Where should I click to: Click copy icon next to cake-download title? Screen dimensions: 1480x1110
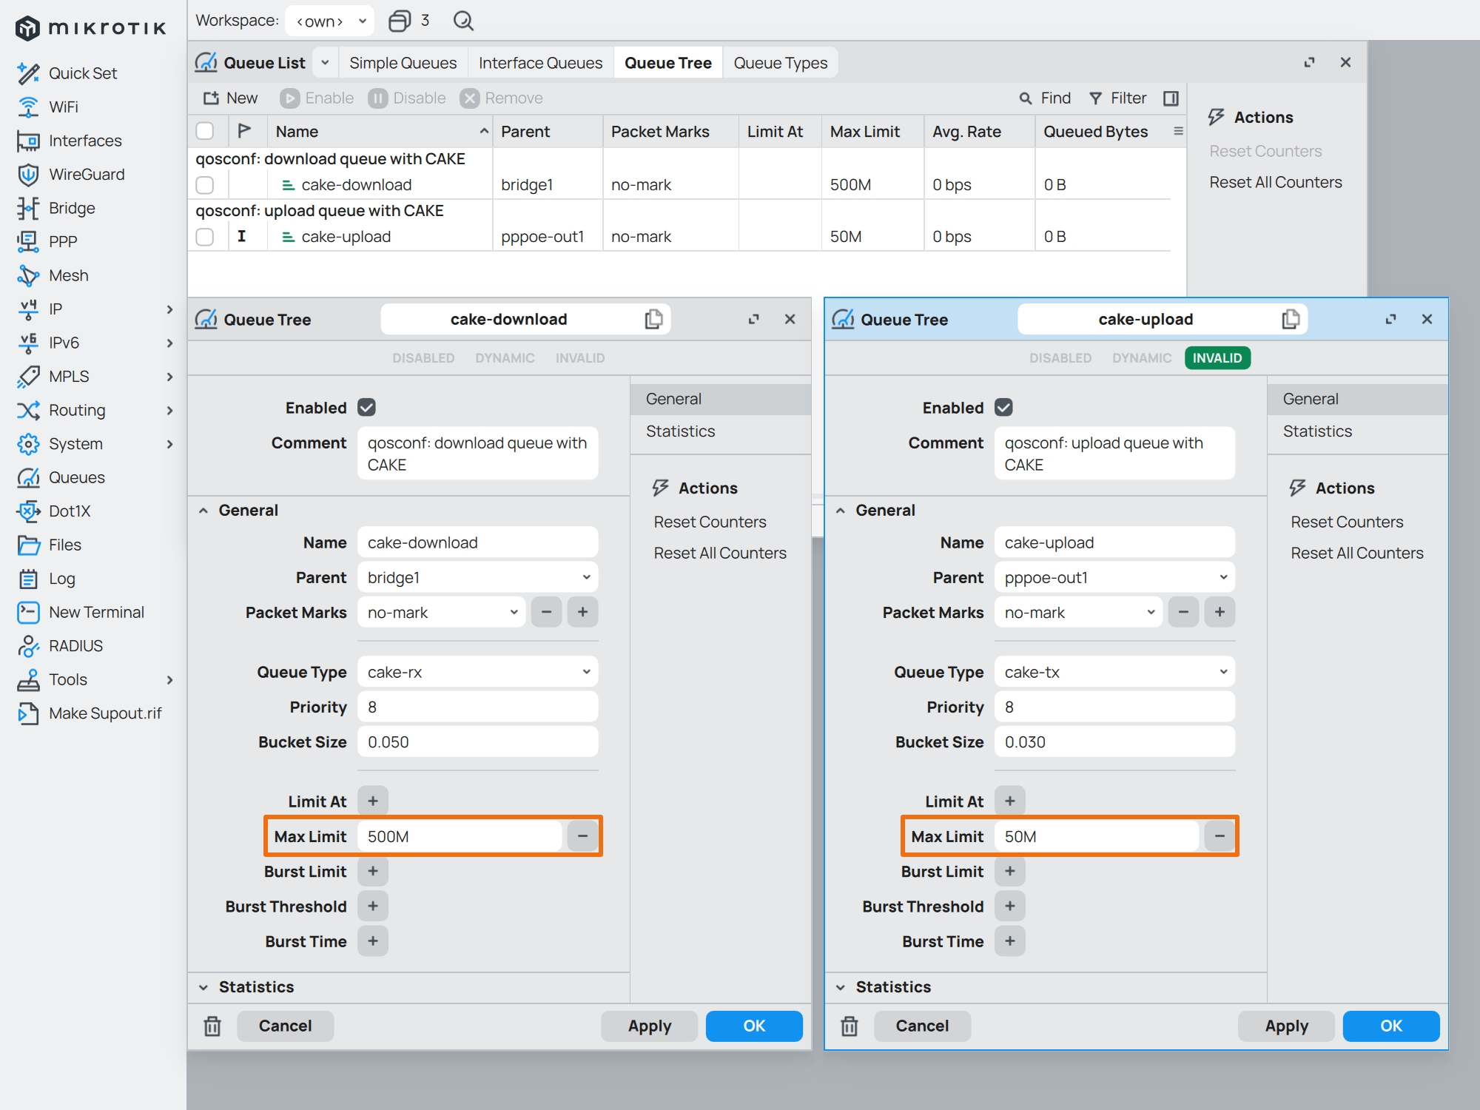[653, 319]
